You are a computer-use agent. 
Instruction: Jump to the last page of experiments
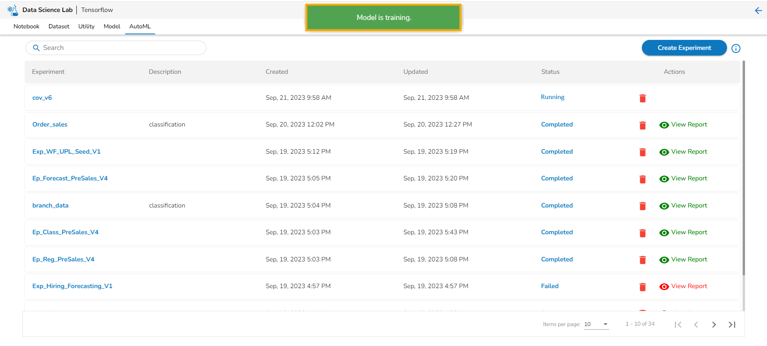pos(732,324)
